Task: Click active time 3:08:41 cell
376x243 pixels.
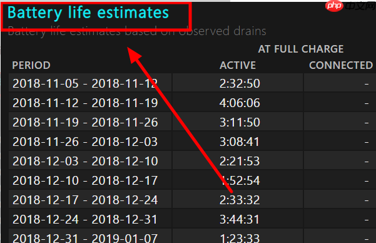Action: tap(238, 142)
